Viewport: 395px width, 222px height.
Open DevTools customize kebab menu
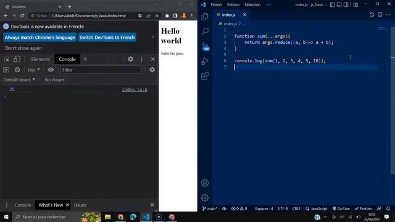141,59
